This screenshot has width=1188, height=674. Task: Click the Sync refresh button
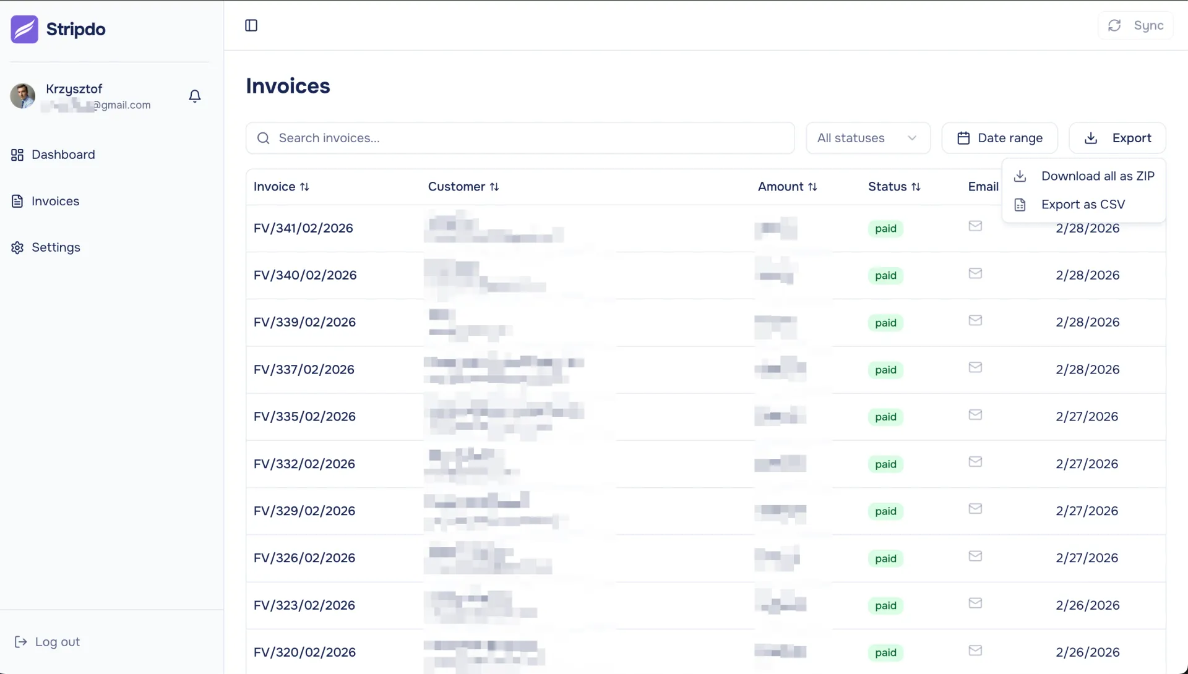(x=1135, y=25)
